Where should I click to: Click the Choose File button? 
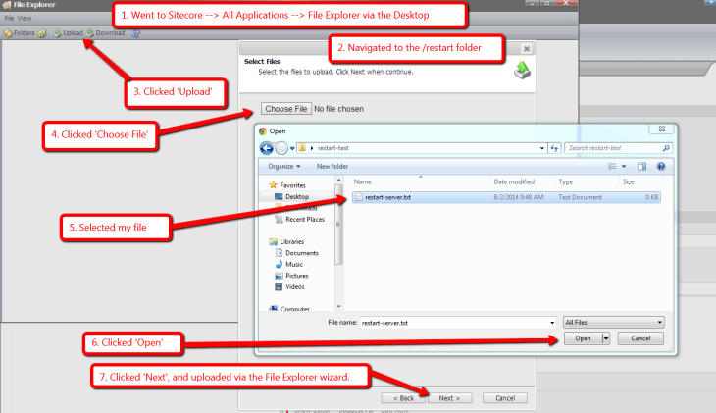coord(286,109)
